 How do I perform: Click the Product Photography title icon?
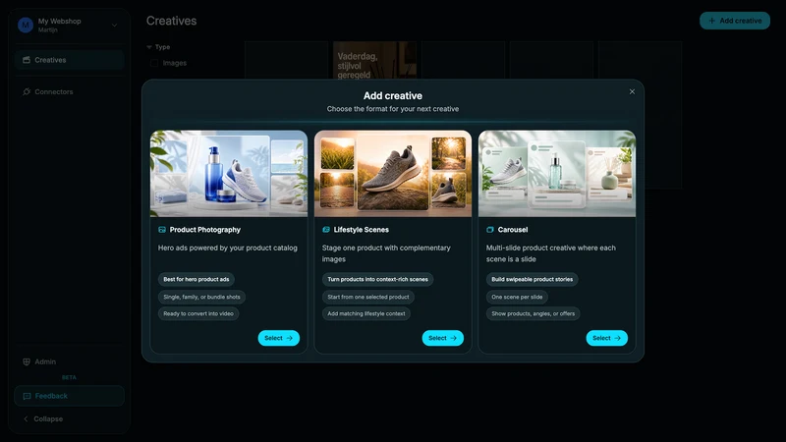pos(162,230)
